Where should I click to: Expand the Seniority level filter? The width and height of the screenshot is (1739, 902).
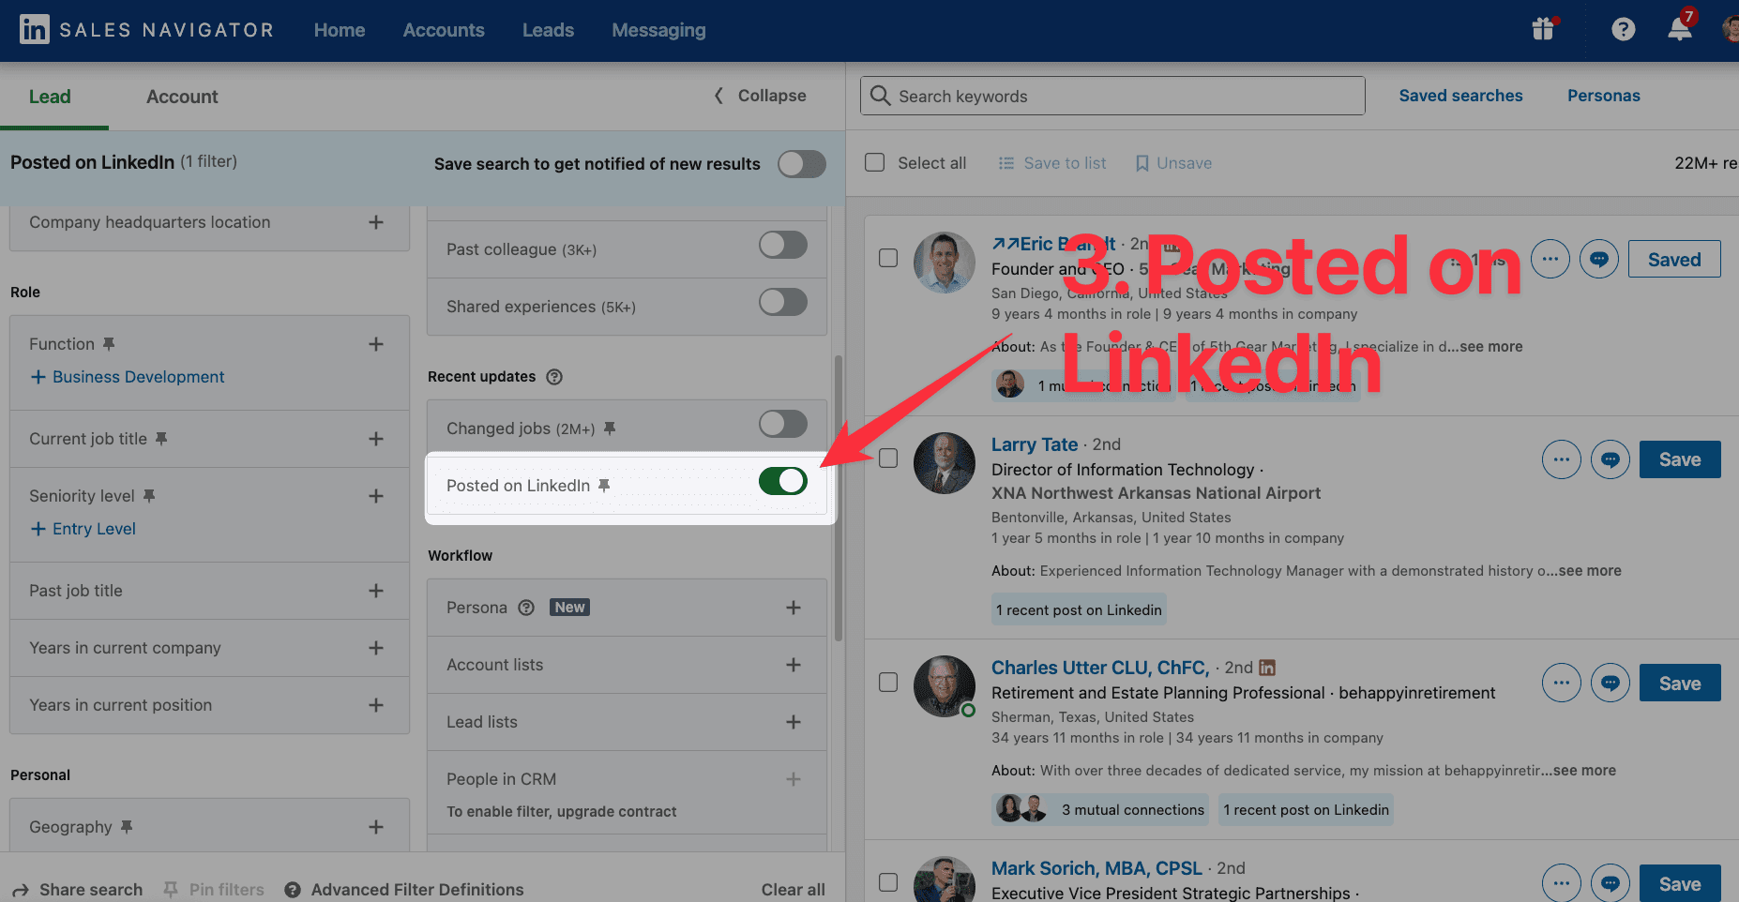tap(376, 496)
